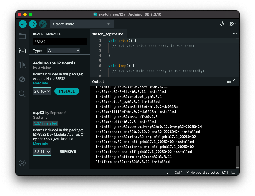Image resolution: width=255 pixels, height=196 pixels.
Task: Open the Search sidebar panel
Action: coord(22,94)
